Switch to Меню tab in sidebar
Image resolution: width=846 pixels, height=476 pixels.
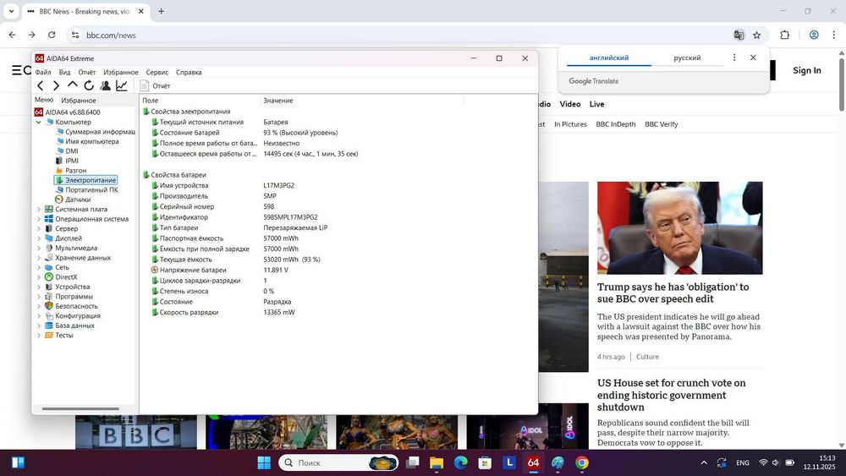(x=44, y=100)
